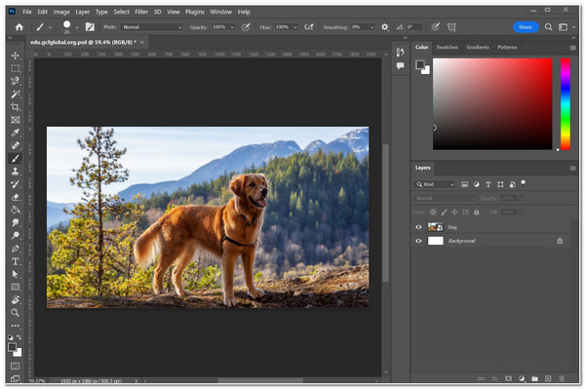Open smoothing options gear icon
585x389 pixels.
(385, 27)
